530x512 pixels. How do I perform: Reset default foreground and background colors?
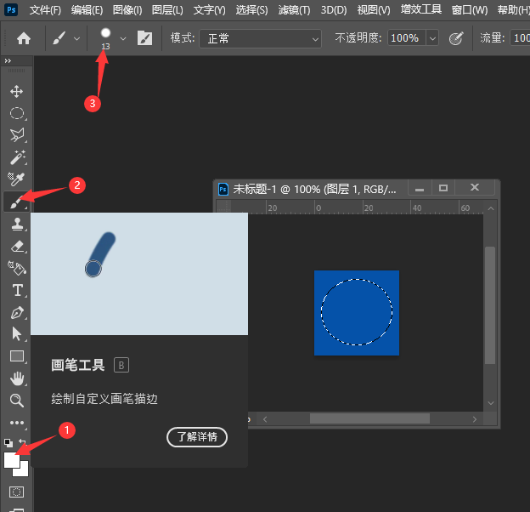coord(8,442)
